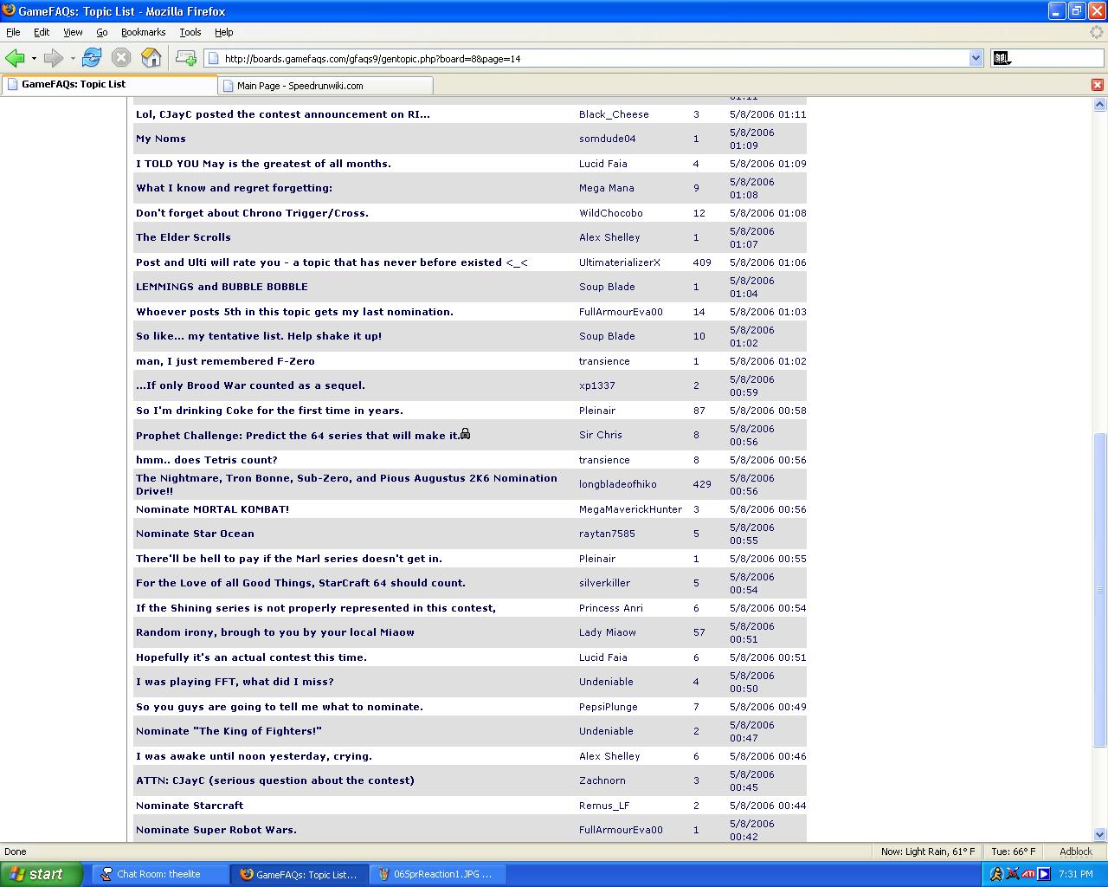
Task: Open 'LEMMINGS and BUBBLE BOBBLE' topic
Action: point(222,287)
